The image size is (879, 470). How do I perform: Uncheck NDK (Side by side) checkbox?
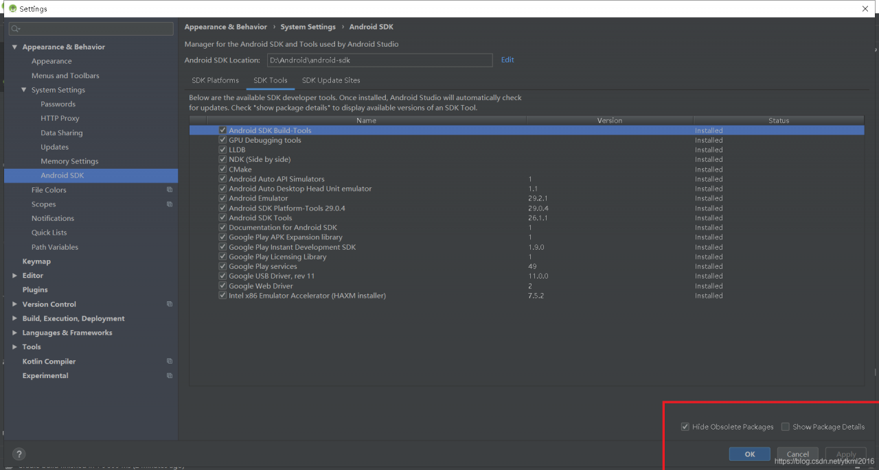point(222,159)
